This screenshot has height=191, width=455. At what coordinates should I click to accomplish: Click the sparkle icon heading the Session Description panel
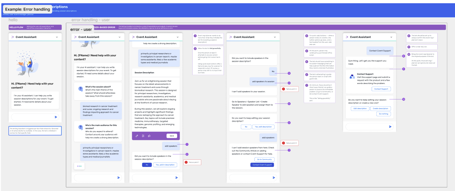tap(133, 37)
